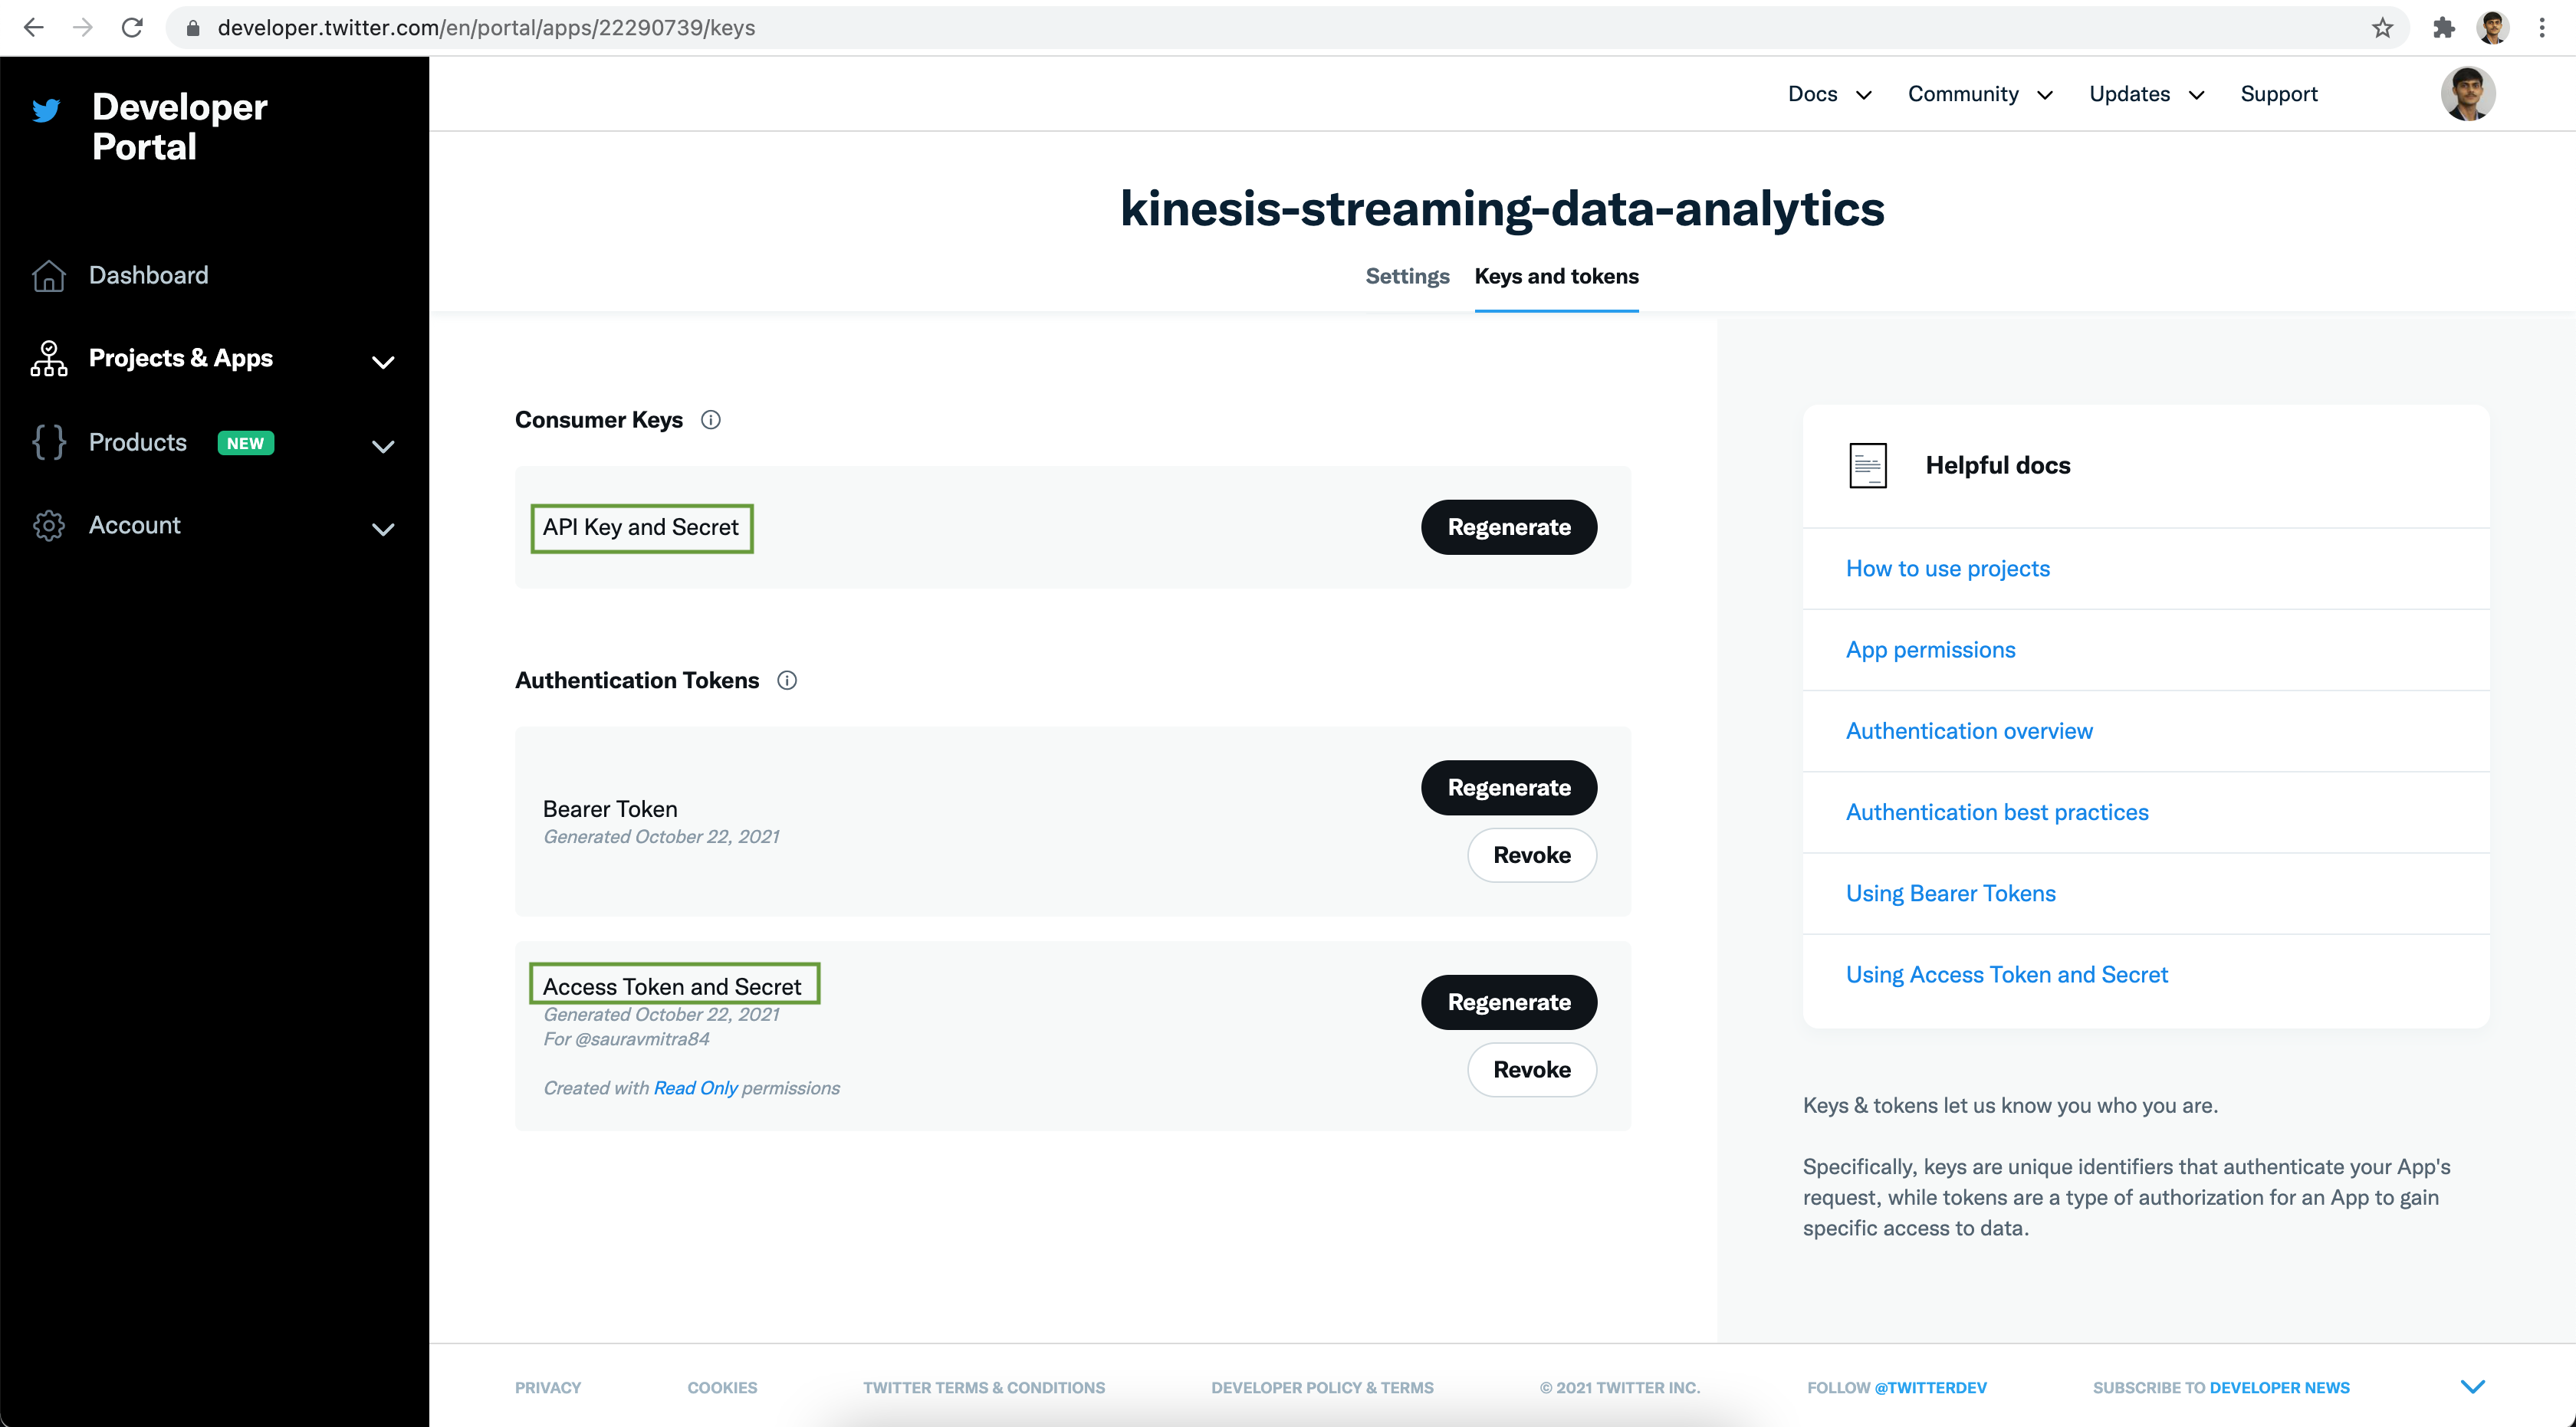The width and height of the screenshot is (2576, 1427).
Task: Click the Consumer Keys info icon
Action: [710, 420]
